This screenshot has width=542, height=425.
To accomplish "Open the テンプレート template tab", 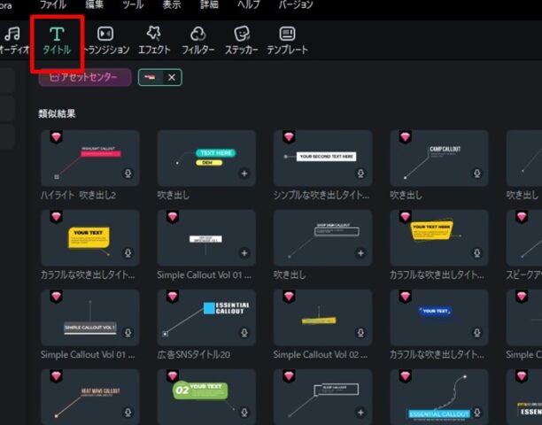I will pos(287,41).
